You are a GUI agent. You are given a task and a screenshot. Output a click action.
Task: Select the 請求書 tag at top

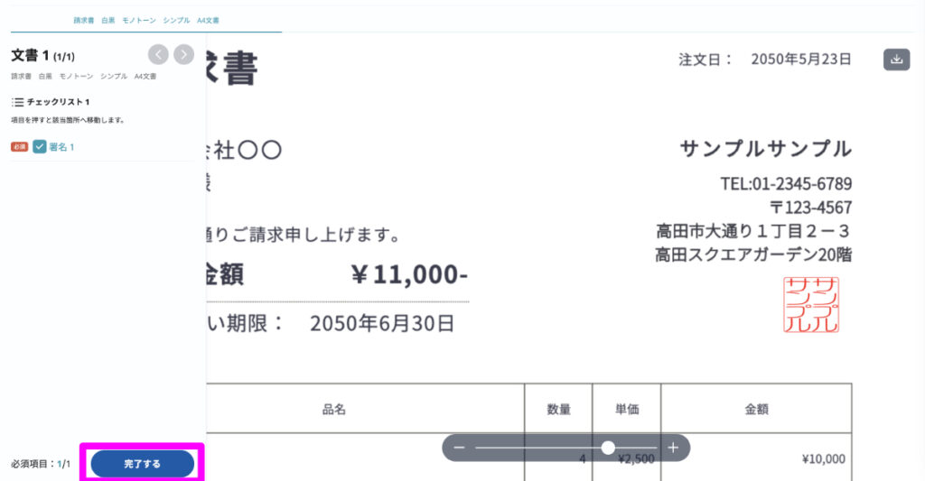(84, 20)
